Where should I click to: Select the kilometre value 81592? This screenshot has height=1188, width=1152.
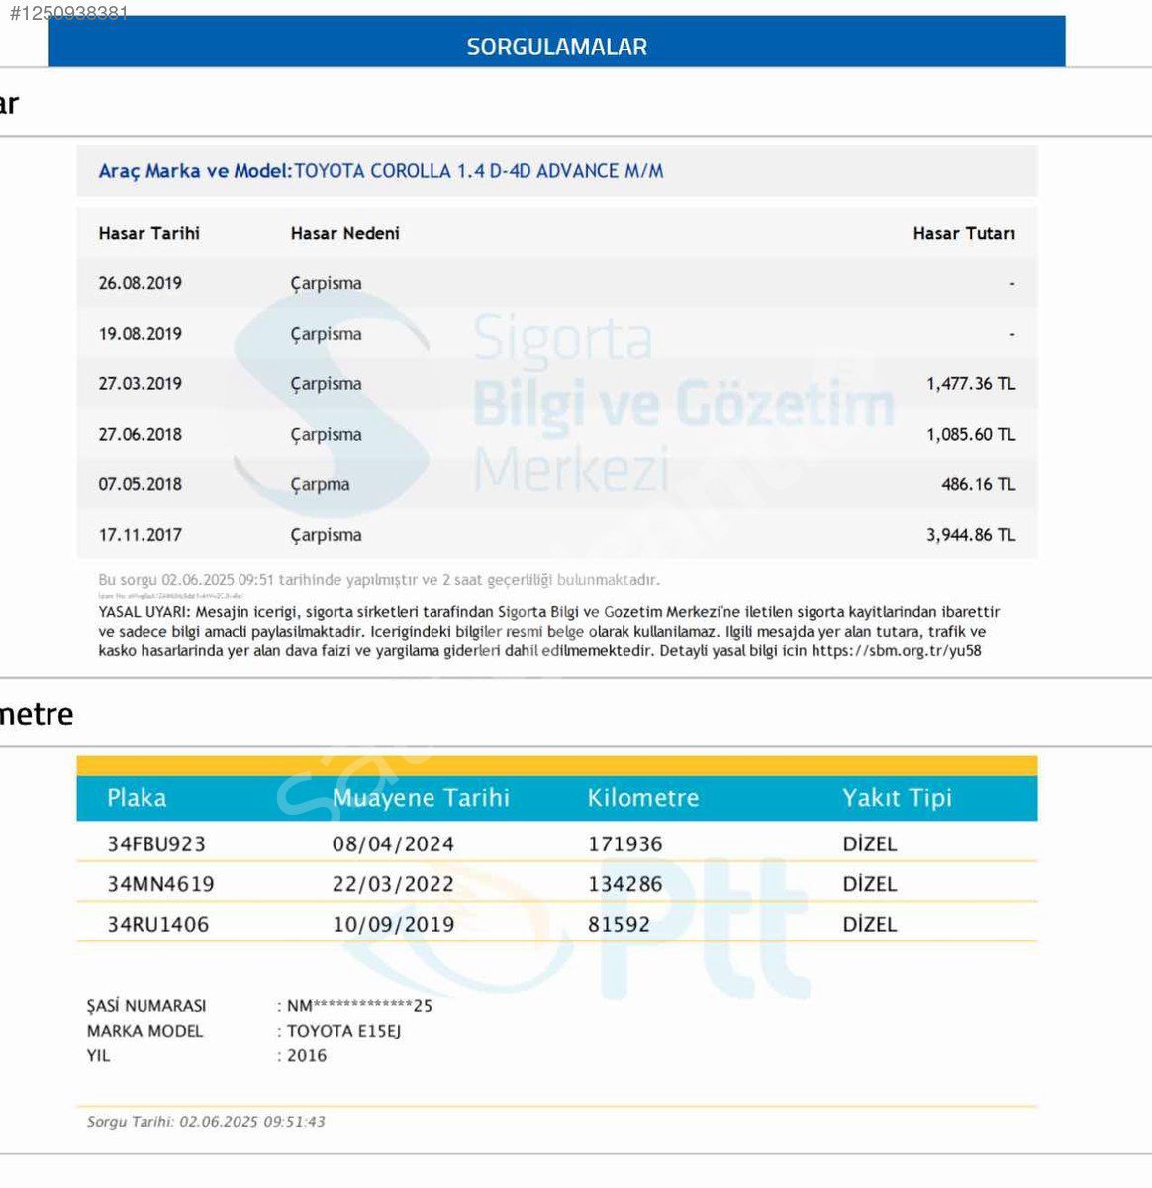coord(620,925)
